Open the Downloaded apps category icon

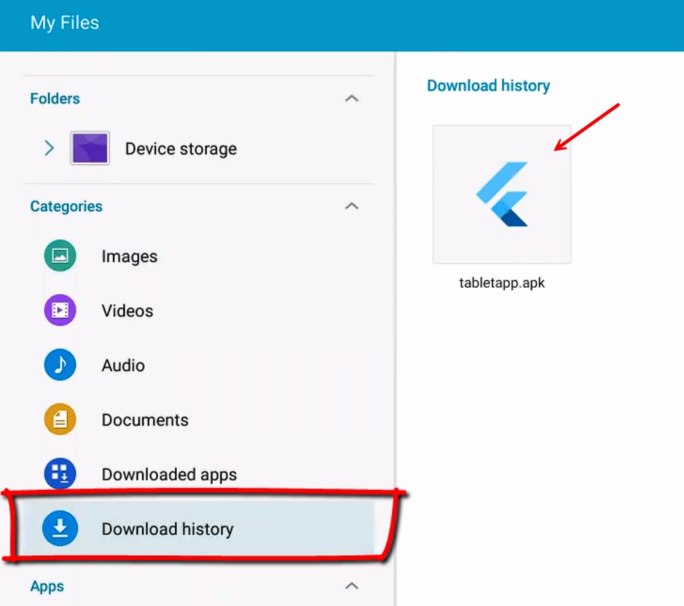pyautogui.click(x=60, y=474)
